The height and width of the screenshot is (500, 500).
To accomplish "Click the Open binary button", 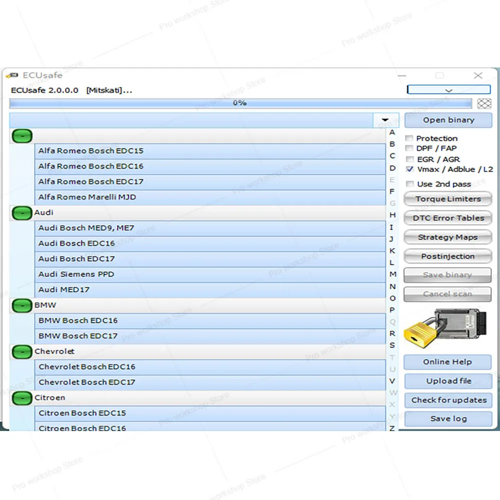I will 448,120.
